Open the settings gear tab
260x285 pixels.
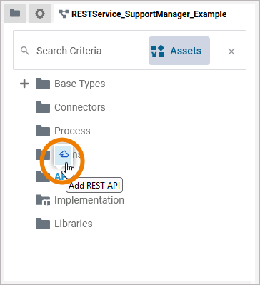tap(40, 14)
